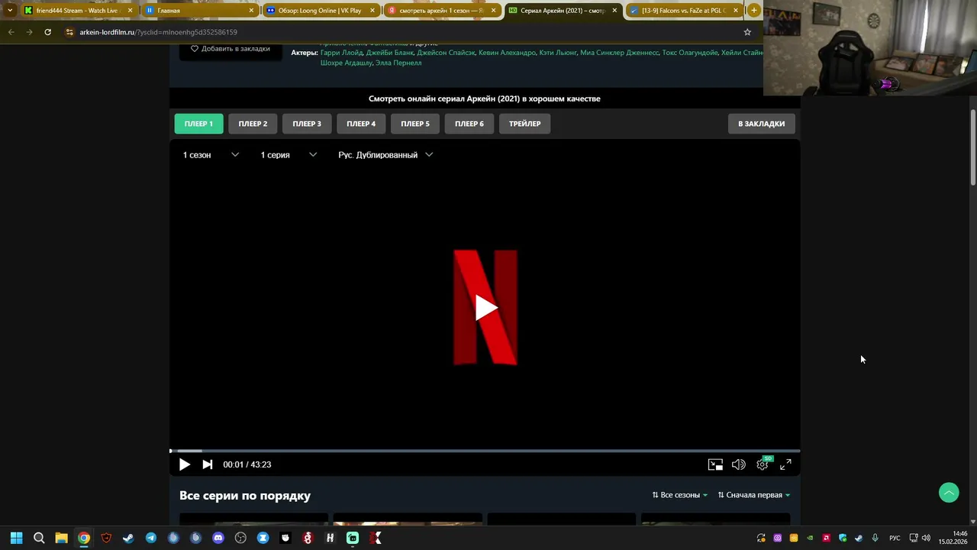
Task: Enter fullscreen mode in the player
Action: tap(785, 464)
